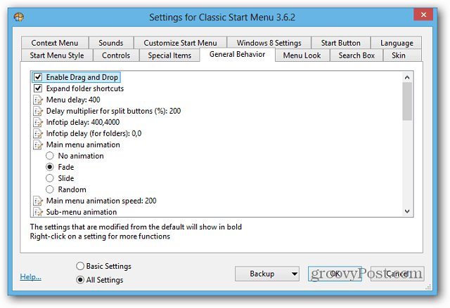Click the OK button

pos(335,274)
